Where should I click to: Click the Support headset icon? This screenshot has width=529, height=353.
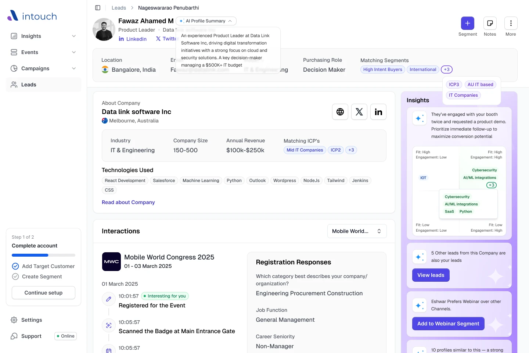pyautogui.click(x=14, y=336)
